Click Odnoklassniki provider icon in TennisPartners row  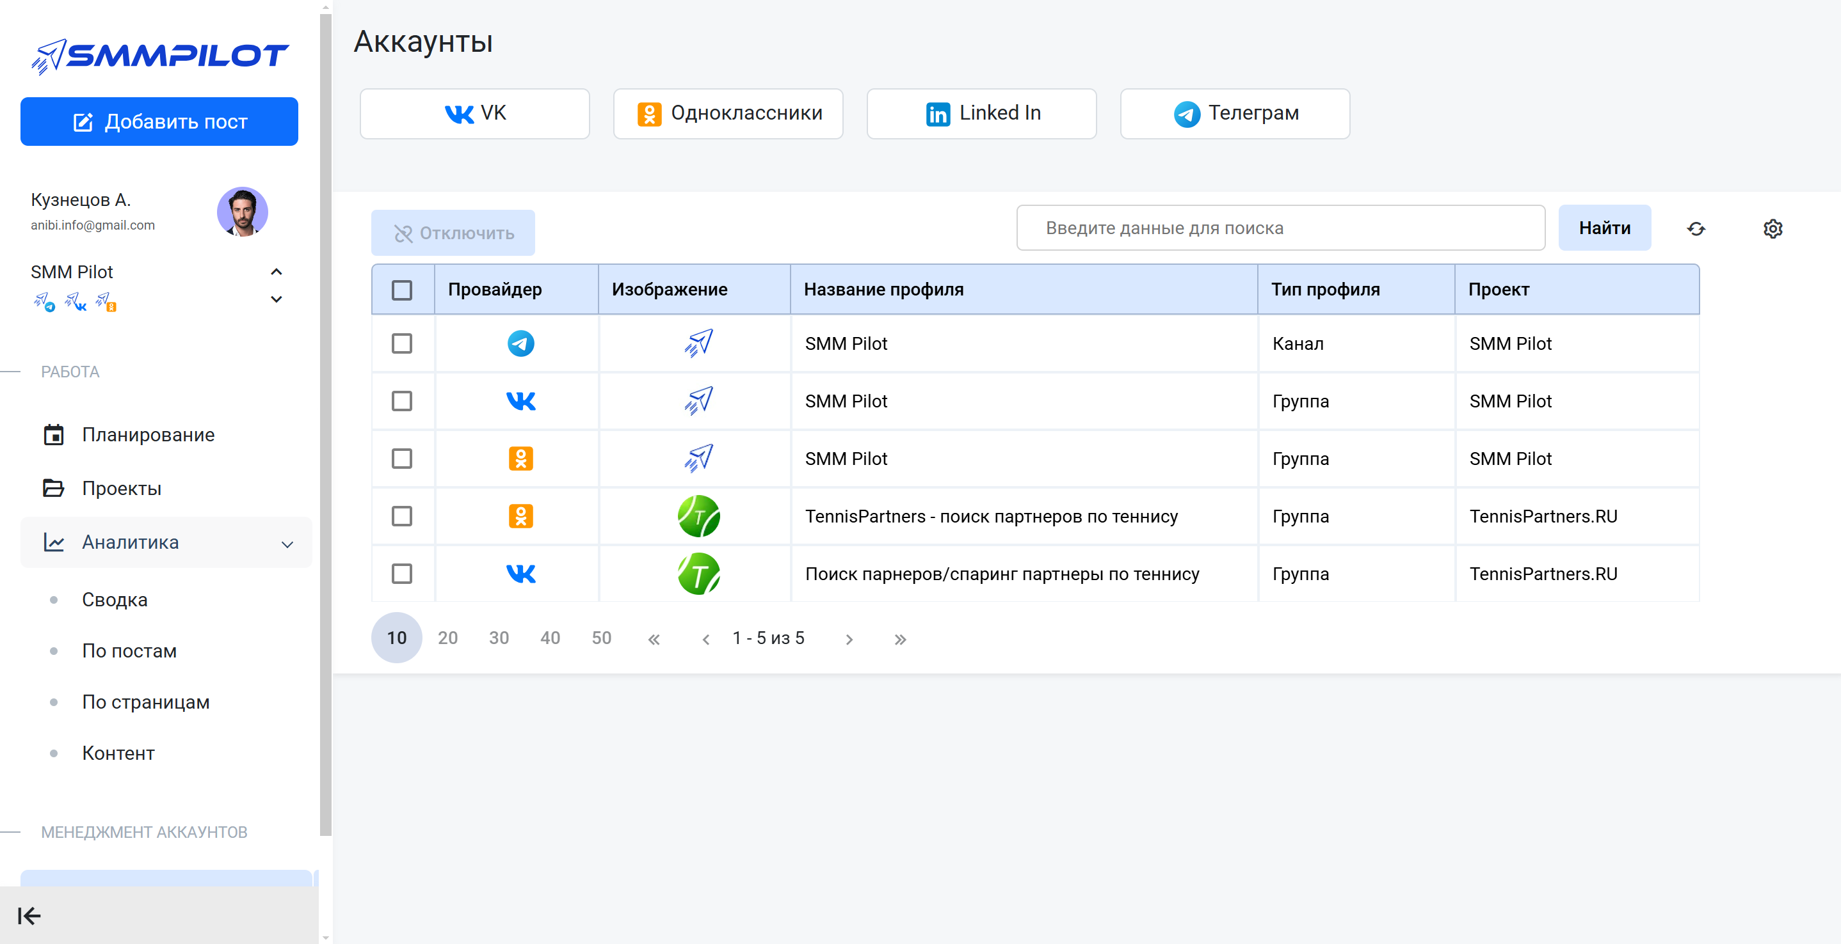[x=520, y=516]
